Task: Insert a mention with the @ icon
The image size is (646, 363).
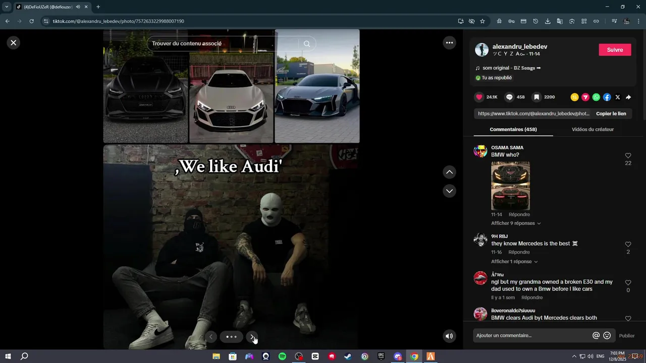Action: 596,336
